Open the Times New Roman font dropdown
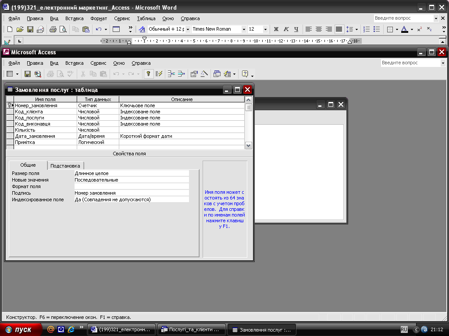 (244, 29)
